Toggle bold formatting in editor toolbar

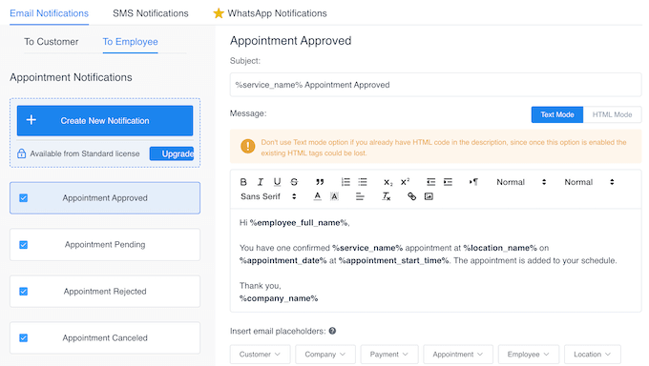click(x=243, y=182)
